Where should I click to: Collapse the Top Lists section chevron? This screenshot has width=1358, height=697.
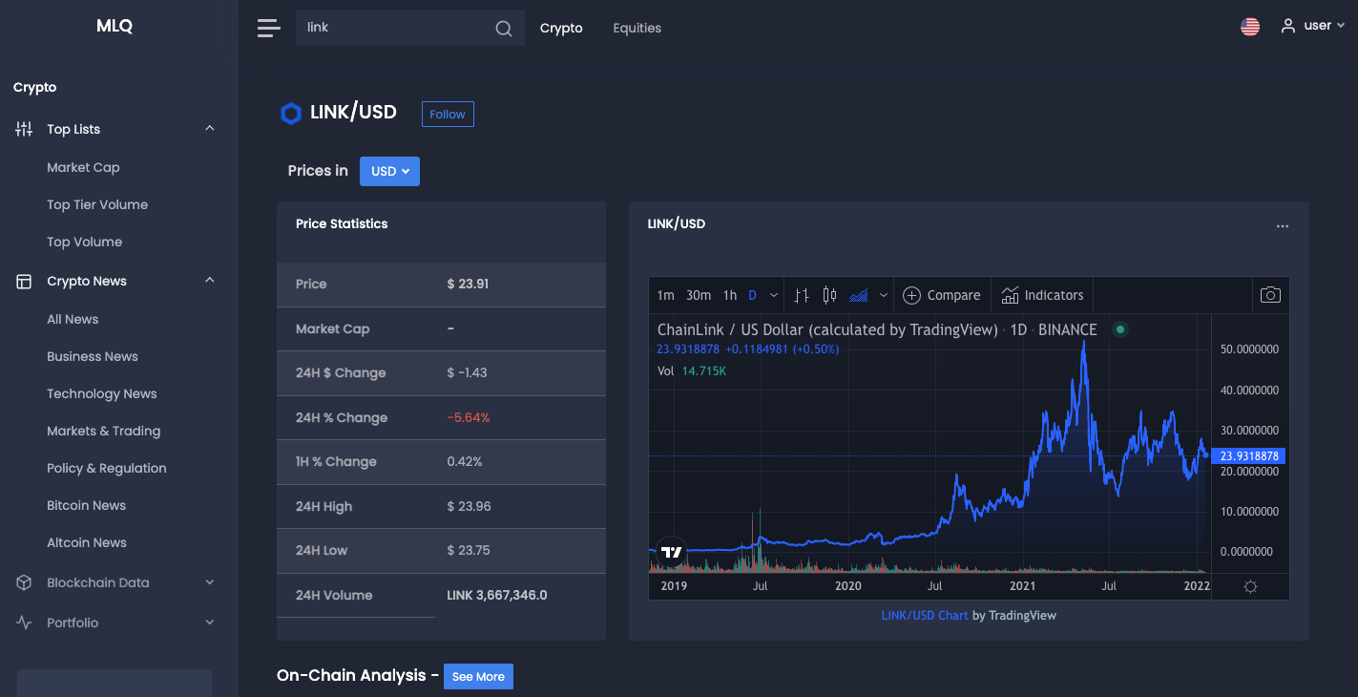tap(210, 129)
